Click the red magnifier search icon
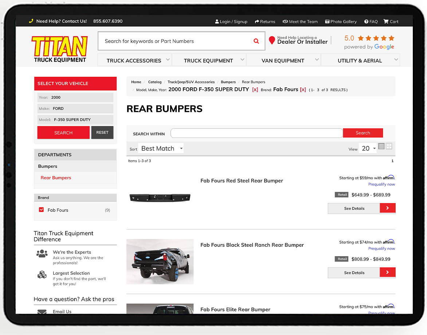 256,41
